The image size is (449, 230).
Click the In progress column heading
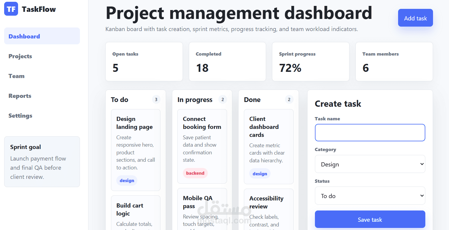(195, 100)
